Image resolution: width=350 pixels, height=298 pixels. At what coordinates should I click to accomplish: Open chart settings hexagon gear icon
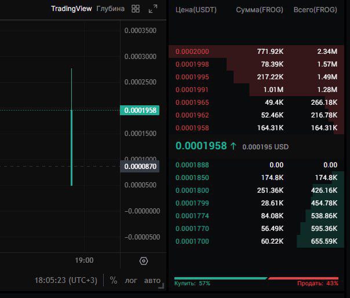(x=144, y=261)
